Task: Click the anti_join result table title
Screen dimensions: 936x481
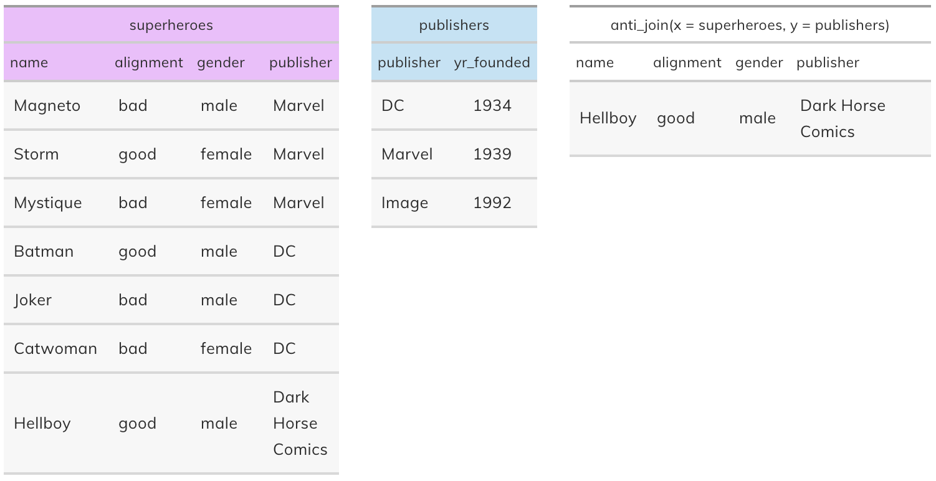Action: coord(750,25)
